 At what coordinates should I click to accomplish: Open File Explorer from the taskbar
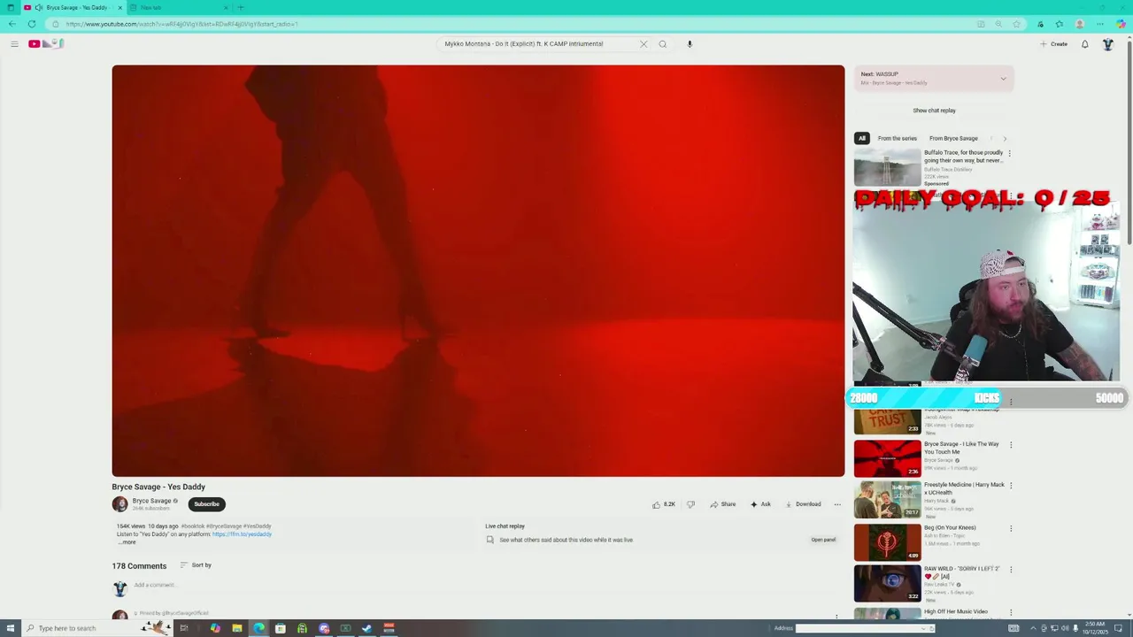[x=236, y=628]
